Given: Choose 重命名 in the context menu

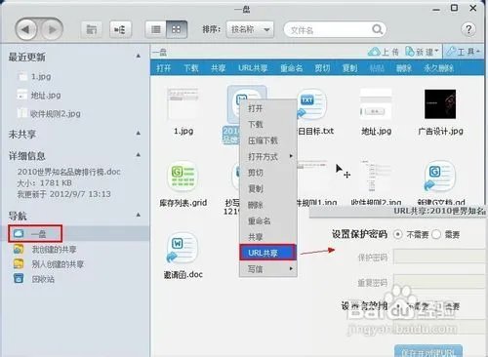Looking at the screenshot, I should tap(268, 220).
